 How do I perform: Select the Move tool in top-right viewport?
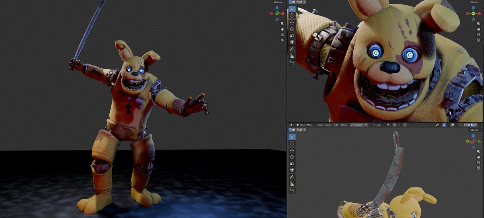pyautogui.click(x=292, y=23)
